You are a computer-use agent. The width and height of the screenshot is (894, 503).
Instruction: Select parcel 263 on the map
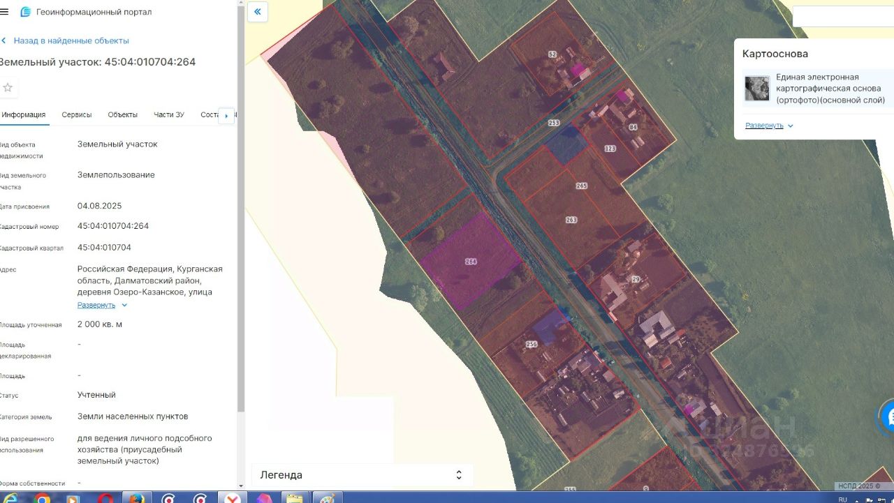[x=571, y=220]
